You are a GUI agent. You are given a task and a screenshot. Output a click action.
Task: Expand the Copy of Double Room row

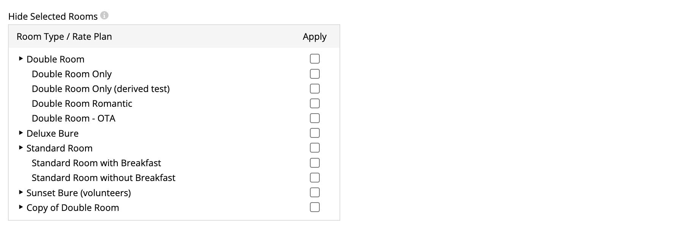pyautogui.click(x=21, y=207)
